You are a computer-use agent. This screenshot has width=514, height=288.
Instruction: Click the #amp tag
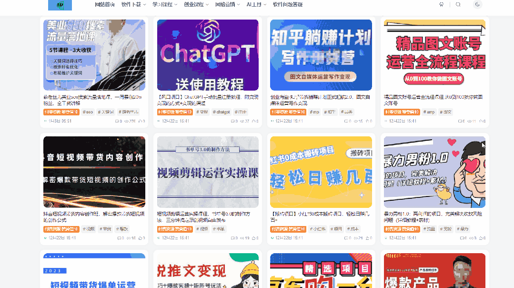click(x=429, y=112)
